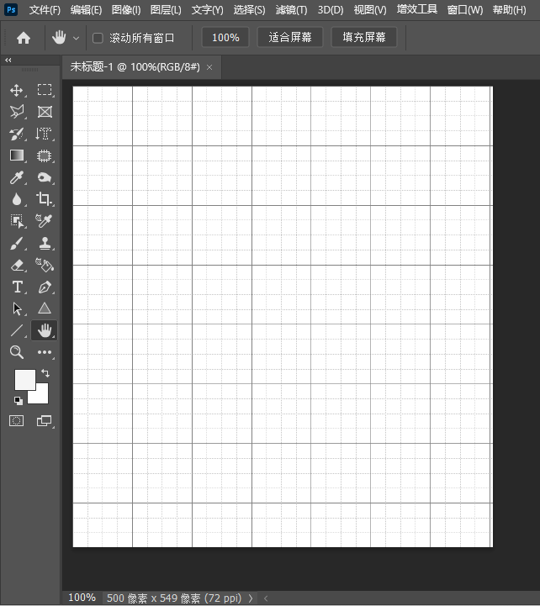Select the Object Selection tool

click(17, 221)
